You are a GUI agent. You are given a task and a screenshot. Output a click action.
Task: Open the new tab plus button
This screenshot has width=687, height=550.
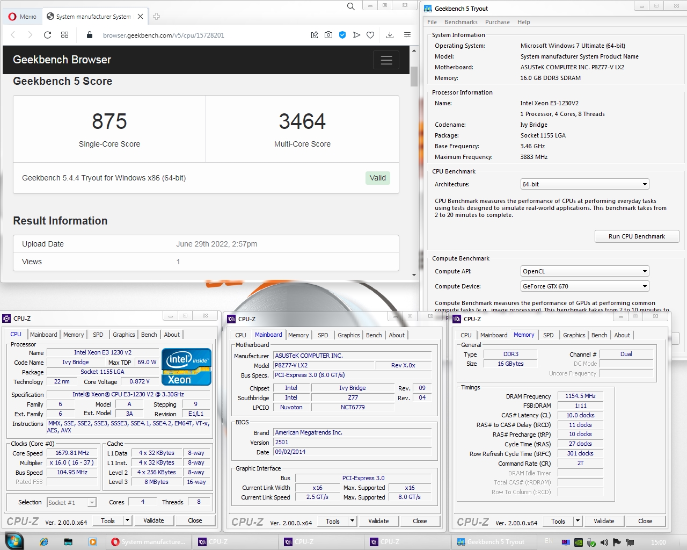157,17
